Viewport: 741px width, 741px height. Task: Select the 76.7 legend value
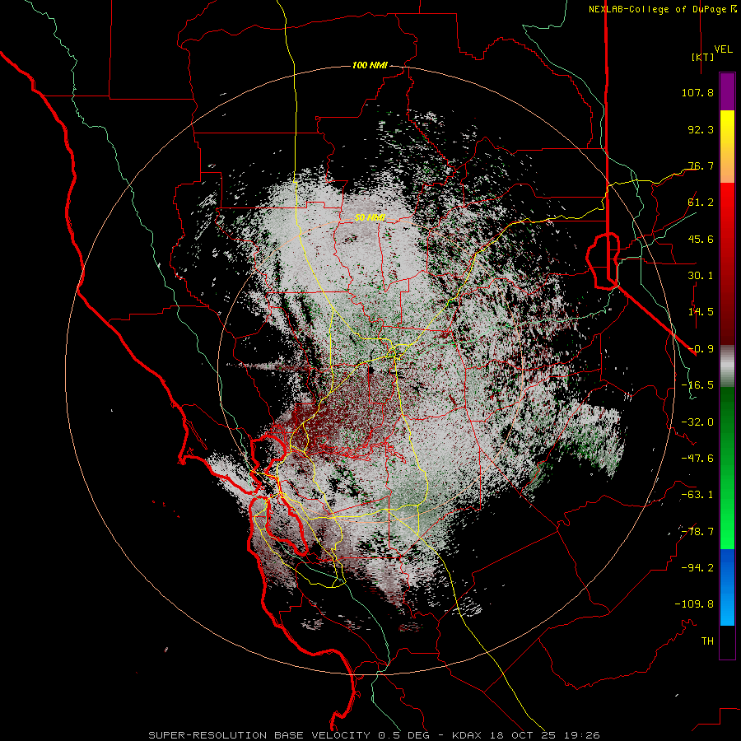pyautogui.click(x=701, y=165)
